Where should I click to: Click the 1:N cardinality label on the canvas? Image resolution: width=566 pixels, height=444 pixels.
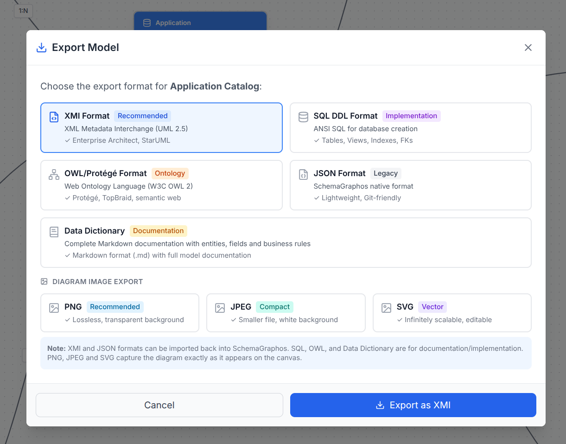[23, 11]
